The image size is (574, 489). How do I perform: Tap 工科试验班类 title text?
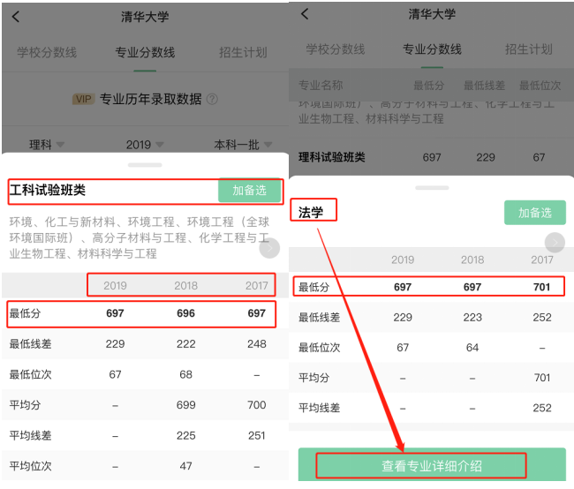coord(48,191)
